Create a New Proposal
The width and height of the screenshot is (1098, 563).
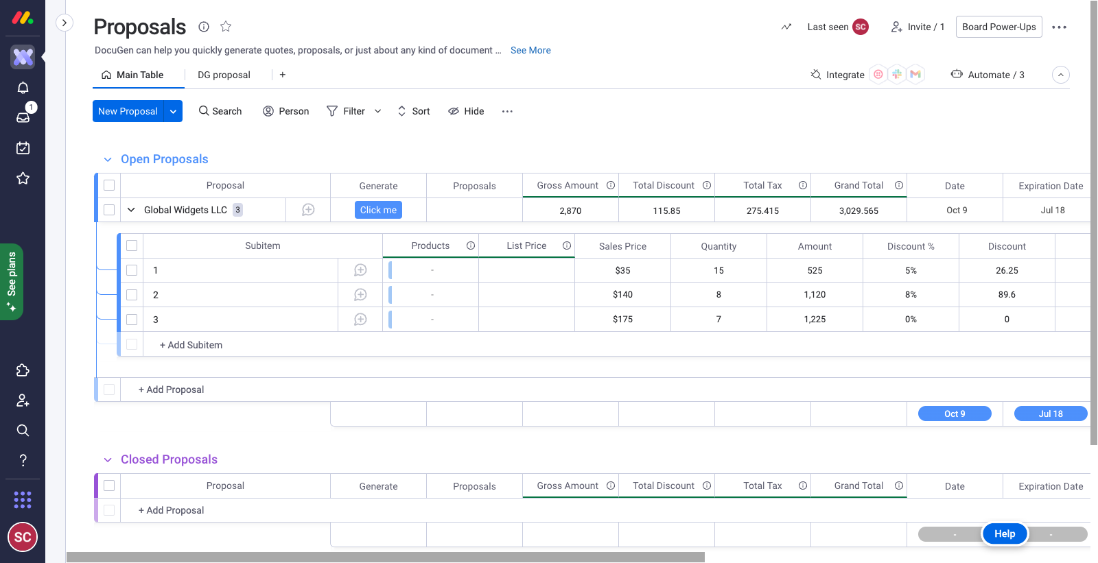coord(128,111)
